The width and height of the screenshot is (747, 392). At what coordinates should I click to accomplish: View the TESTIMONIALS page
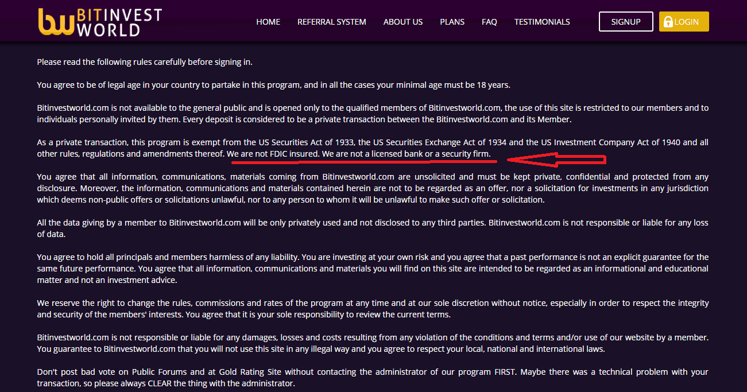542,22
